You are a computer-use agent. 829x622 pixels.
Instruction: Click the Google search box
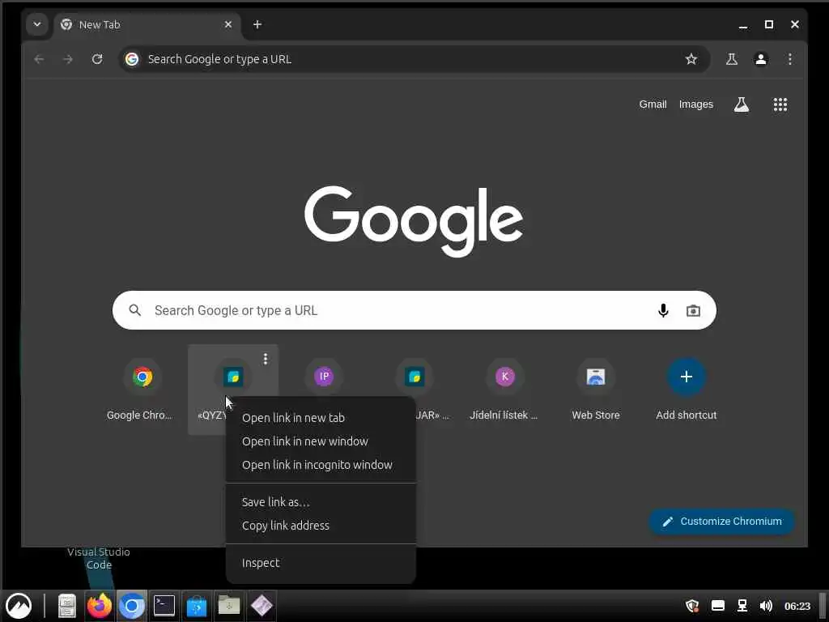[x=414, y=310]
